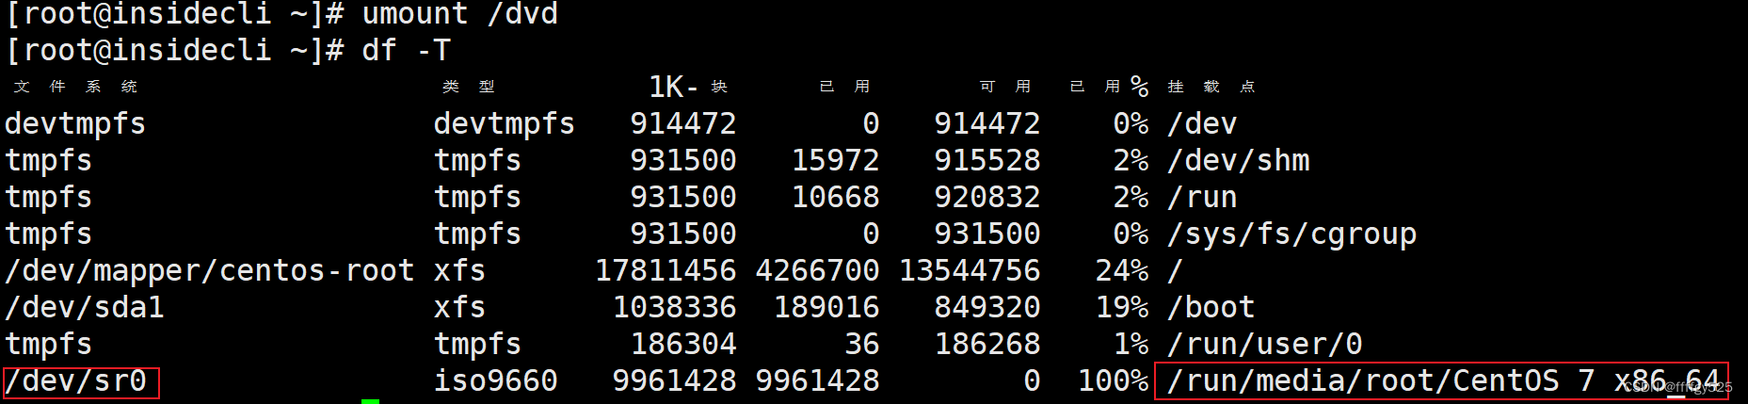Click the /run mount point

tap(1203, 197)
